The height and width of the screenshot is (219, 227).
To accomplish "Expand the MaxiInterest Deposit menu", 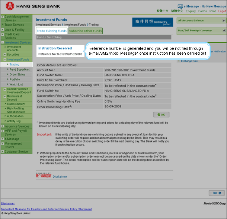I will (5, 96).
